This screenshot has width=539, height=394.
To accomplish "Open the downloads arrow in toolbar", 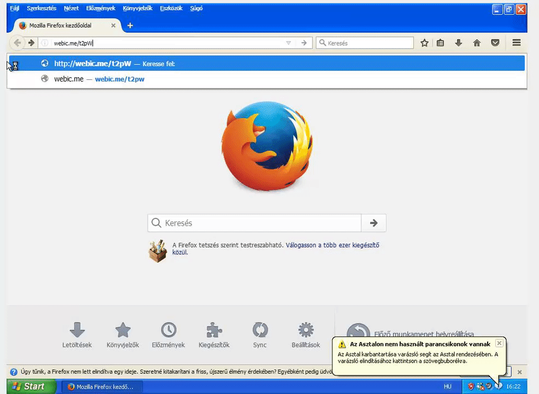I will point(459,43).
